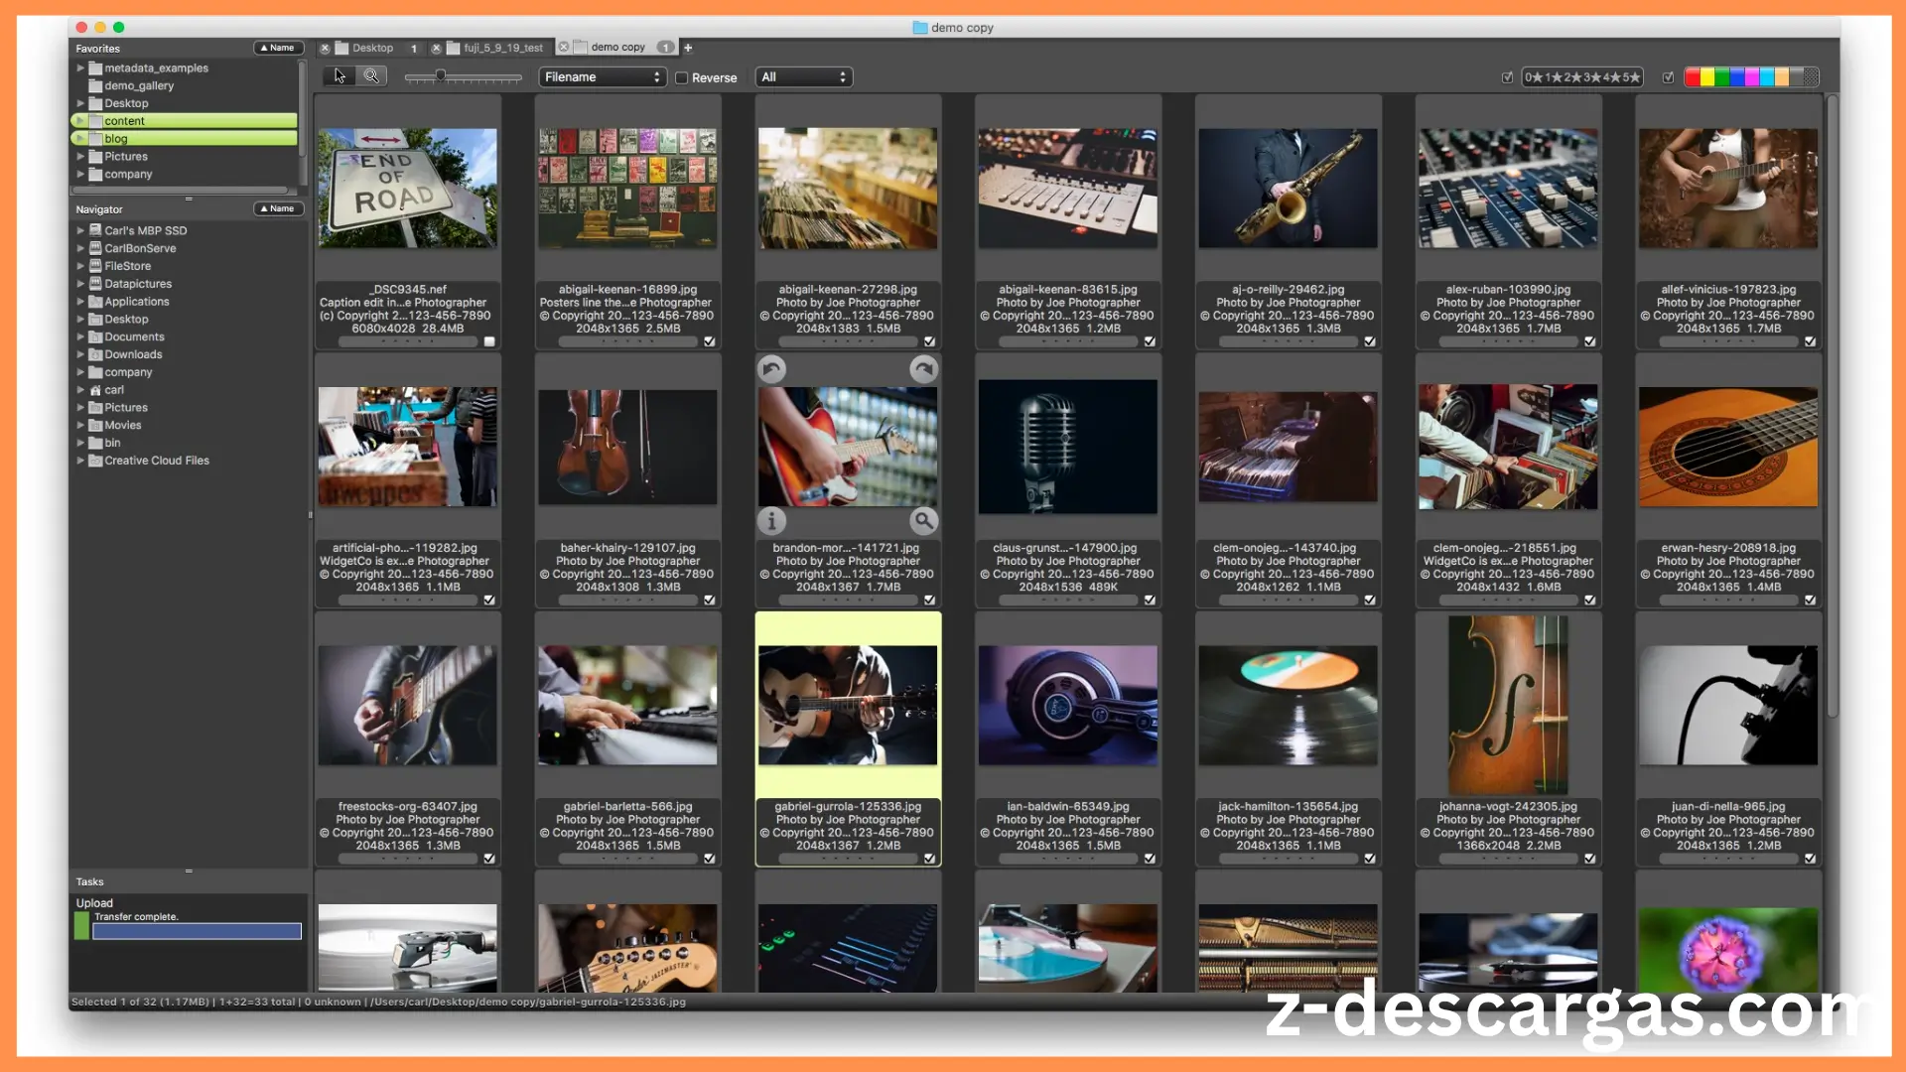Select the magnifier zoom tool
The image size is (1906, 1072).
(x=371, y=76)
